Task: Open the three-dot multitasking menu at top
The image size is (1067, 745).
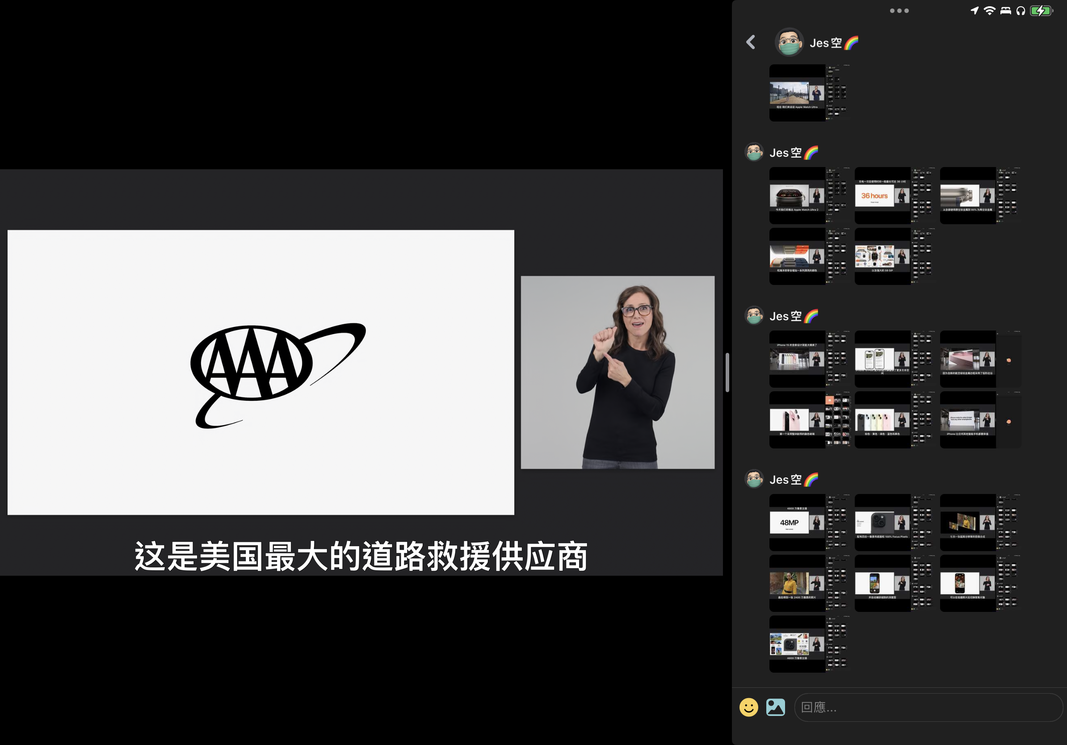Action: pyautogui.click(x=899, y=11)
